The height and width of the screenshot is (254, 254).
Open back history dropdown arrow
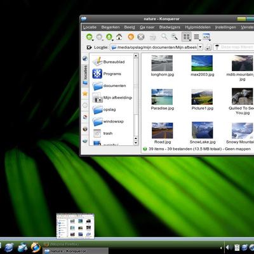(93, 40)
